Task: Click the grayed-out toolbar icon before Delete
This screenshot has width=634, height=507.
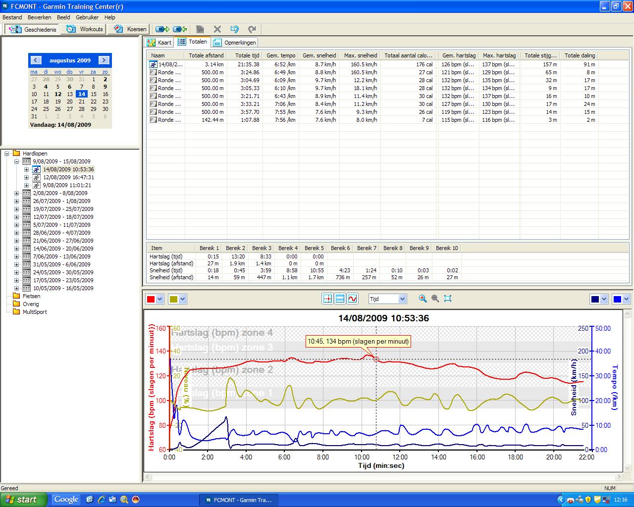Action: [200, 29]
